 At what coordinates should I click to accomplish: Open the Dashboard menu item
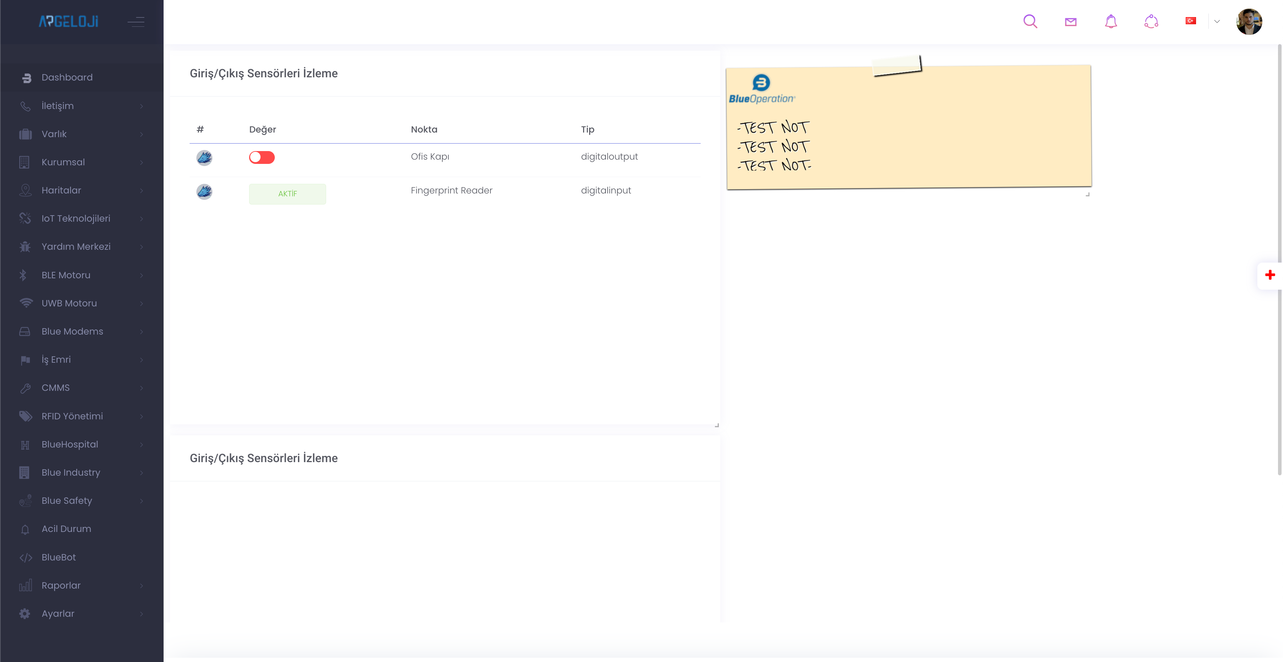(x=67, y=77)
